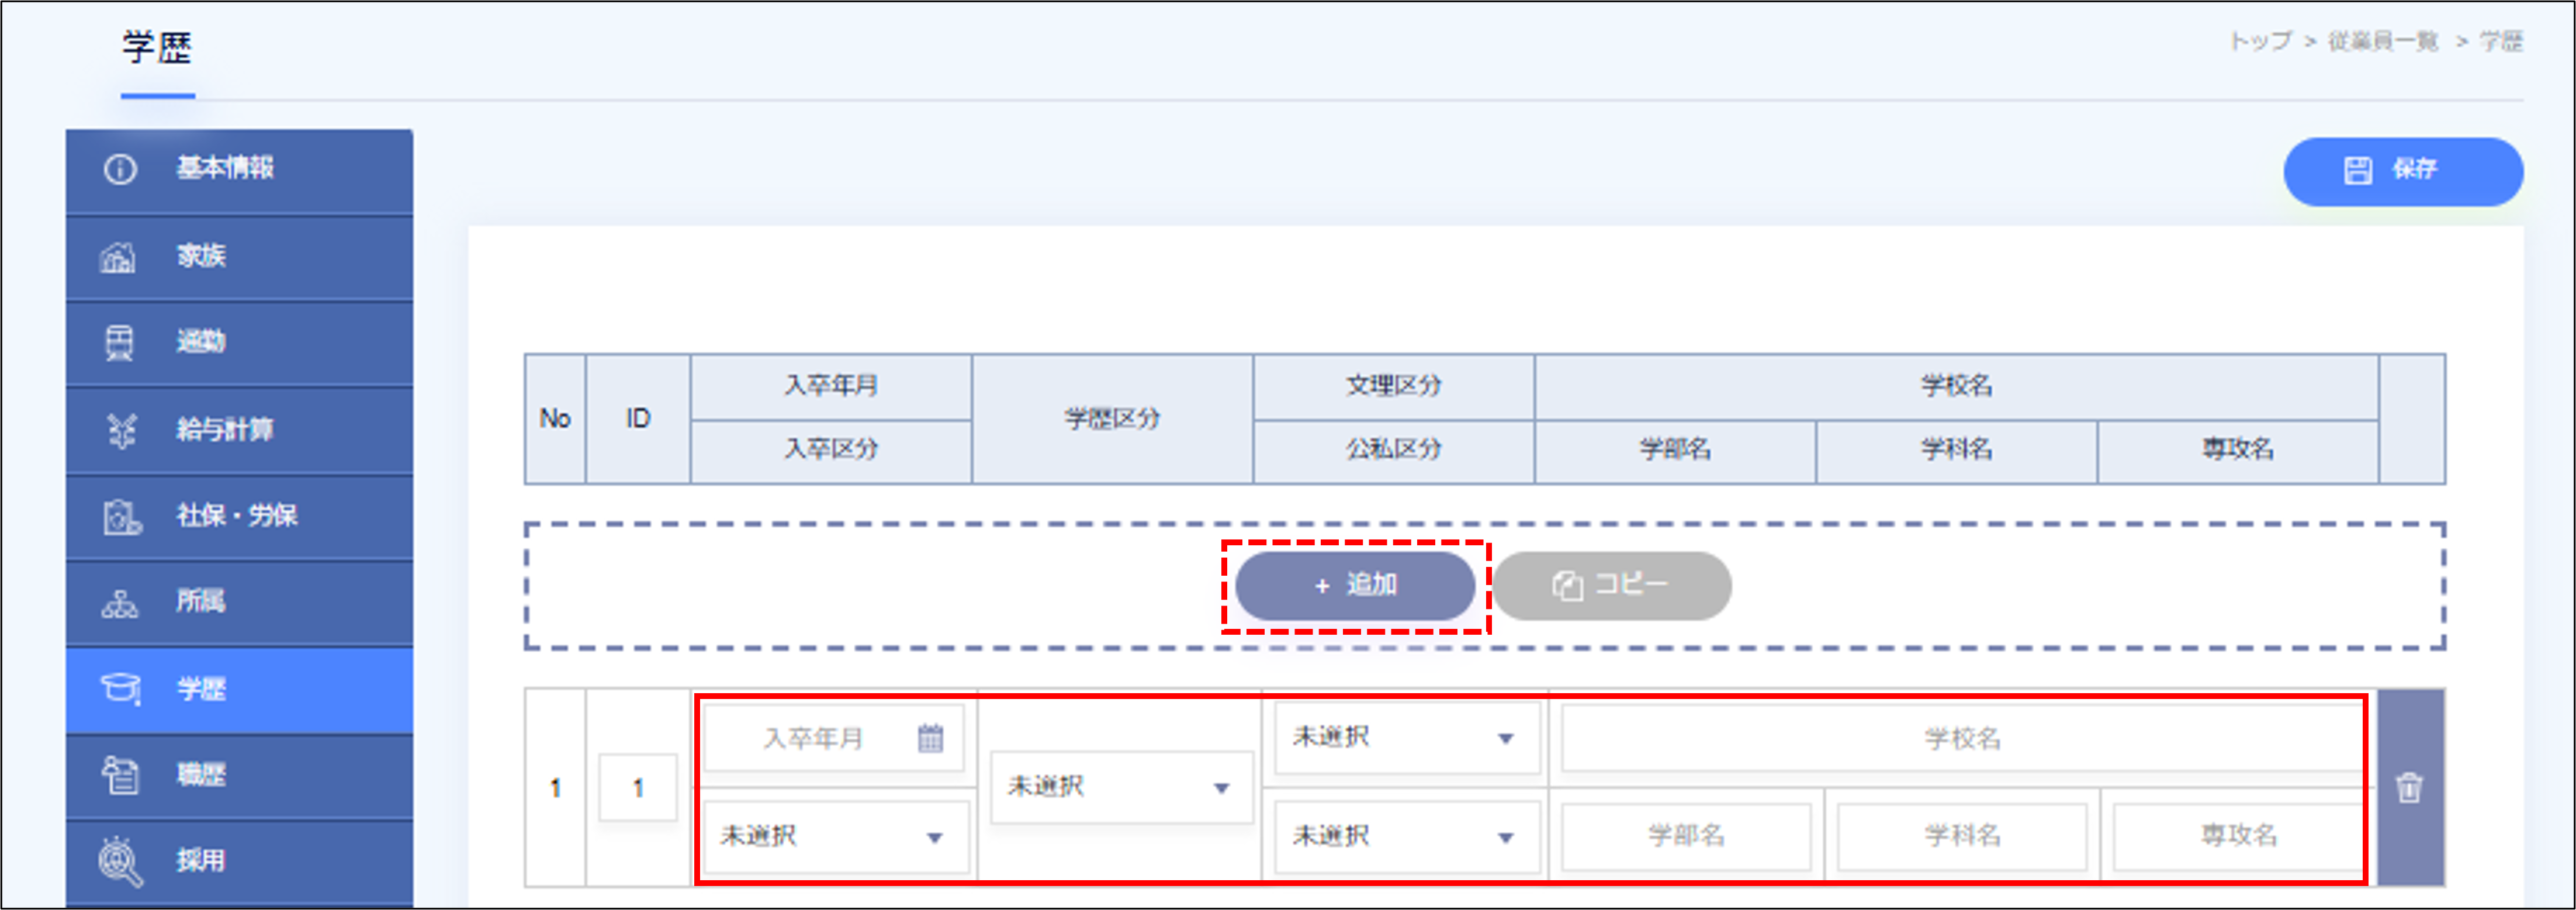The height and width of the screenshot is (910, 2576).
Task: Click the 入卒区分 column header
Action: pyautogui.click(x=831, y=451)
